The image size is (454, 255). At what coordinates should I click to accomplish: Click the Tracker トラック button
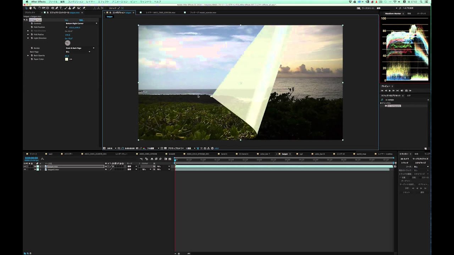[x=405, y=163]
